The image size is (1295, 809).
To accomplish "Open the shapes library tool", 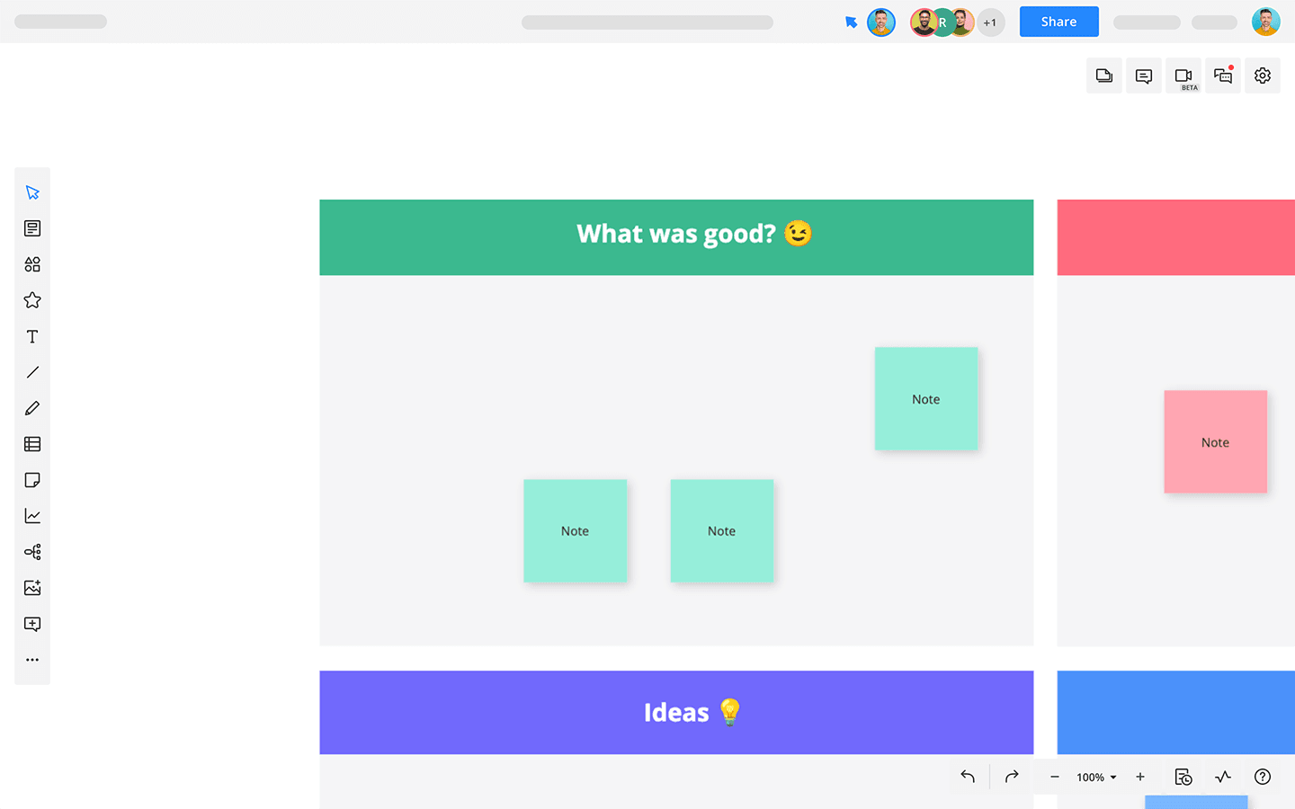I will pyautogui.click(x=32, y=264).
